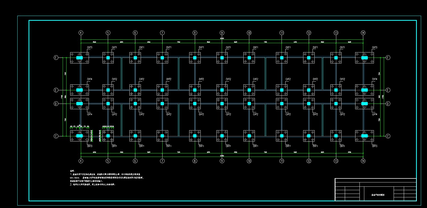Pick axis bubble E on the left side
This screenshot has height=208, width=427.
[56, 90]
